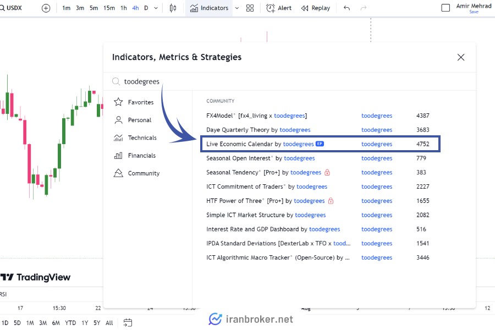Select the 1m timeframe
This screenshot has width=495, height=330.
(67, 8)
